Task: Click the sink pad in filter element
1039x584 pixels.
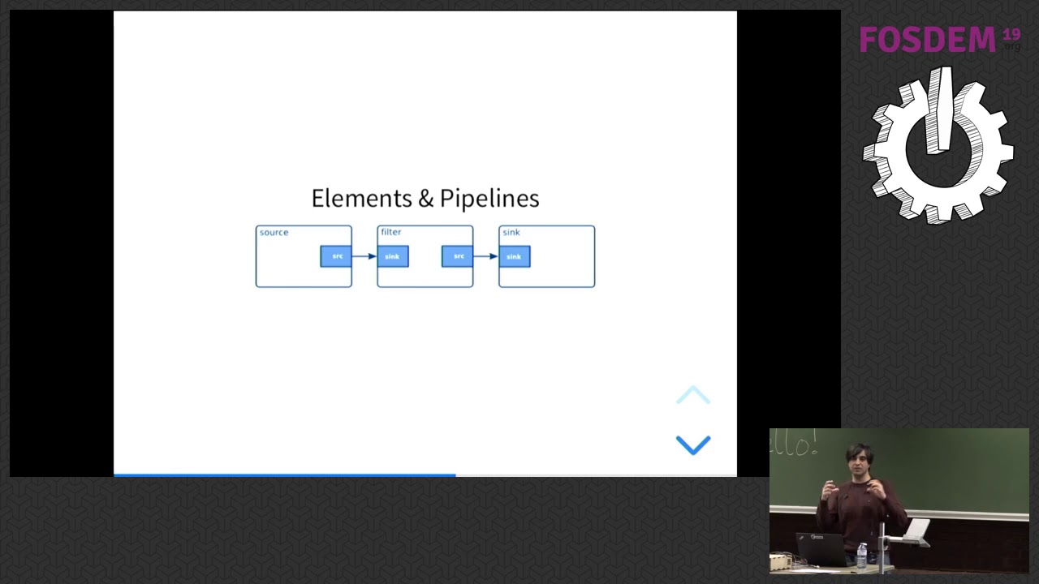Action: pyautogui.click(x=393, y=256)
